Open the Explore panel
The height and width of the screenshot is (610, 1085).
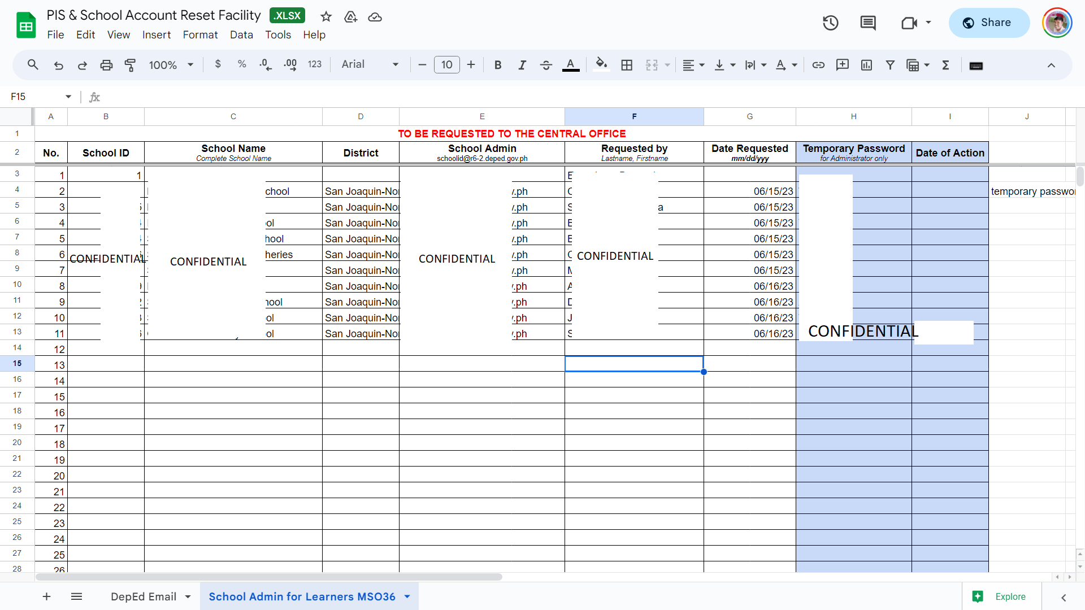point(1001,596)
